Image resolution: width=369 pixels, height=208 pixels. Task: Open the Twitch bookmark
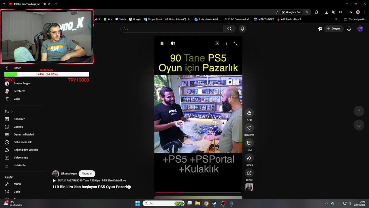point(121,19)
